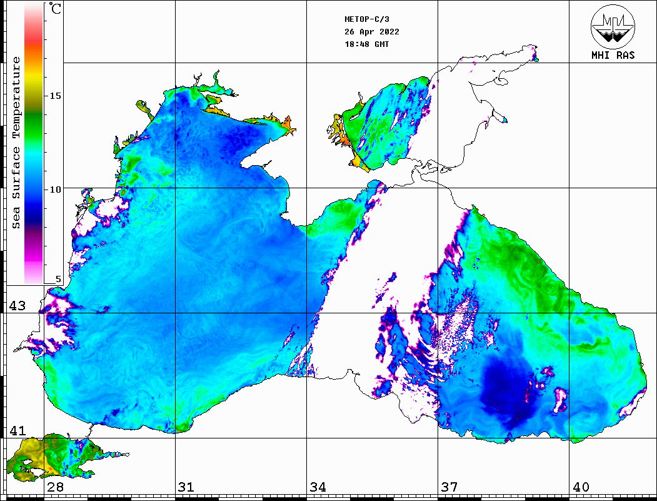Click longitude label 34
This screenshot has width=657, height=501.
point(318,487)
